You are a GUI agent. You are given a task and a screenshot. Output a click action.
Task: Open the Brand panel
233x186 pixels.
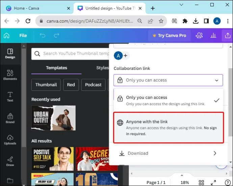click(x=10, y=118)
